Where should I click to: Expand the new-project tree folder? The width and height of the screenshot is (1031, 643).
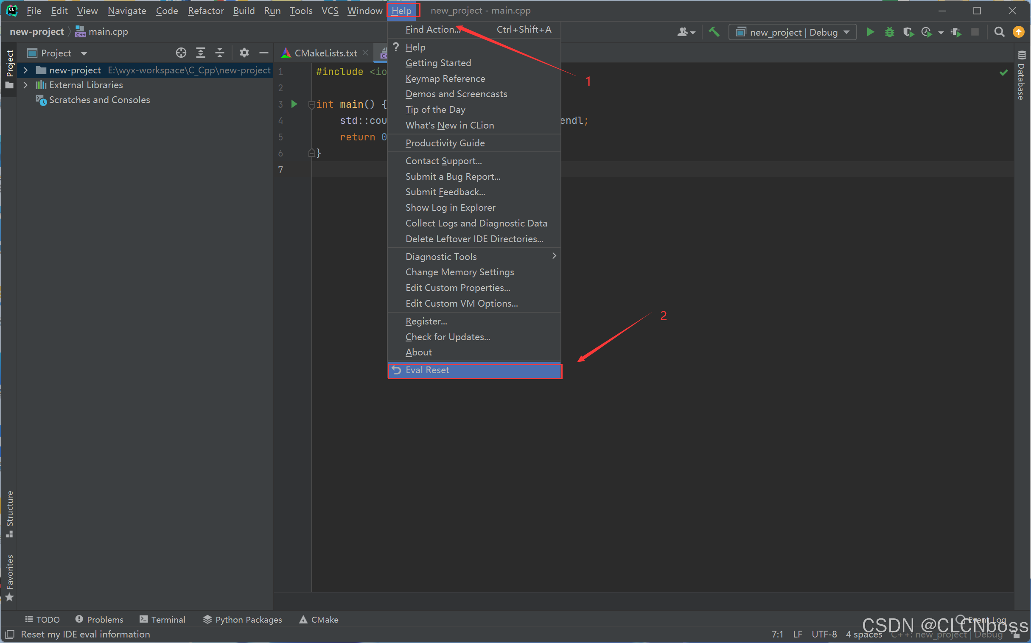point(25,70)
